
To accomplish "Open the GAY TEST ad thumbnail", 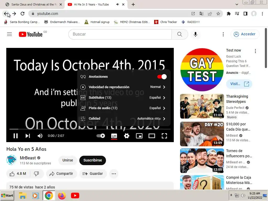I will [x=202, y=70].
